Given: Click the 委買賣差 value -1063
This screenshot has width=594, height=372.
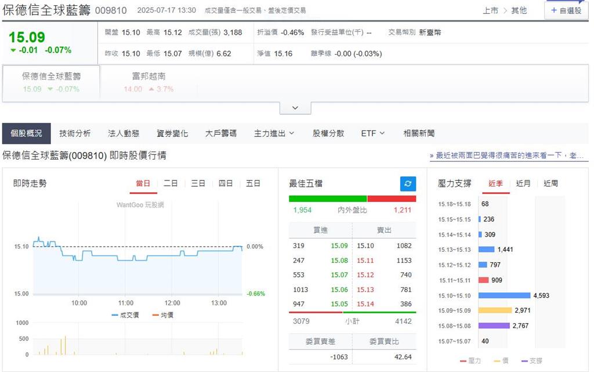Looking at the screenshot, I should tap(339, 357).
